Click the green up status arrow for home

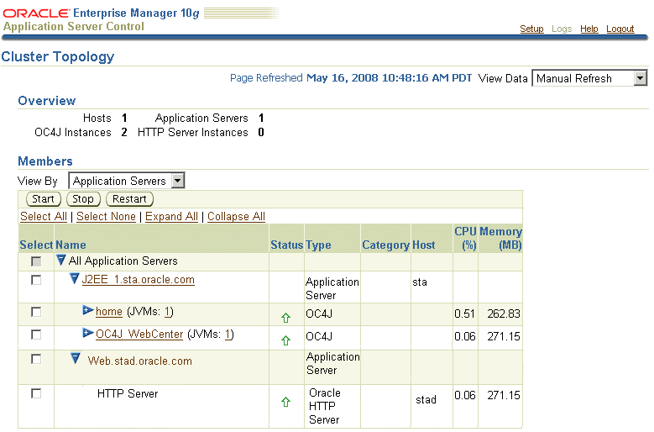pos(285,318)
